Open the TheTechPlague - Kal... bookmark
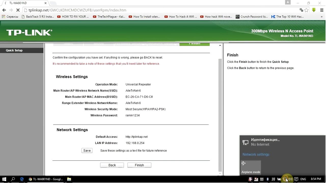The height and width of the screenshot is (183, 326). pos(109,17)
